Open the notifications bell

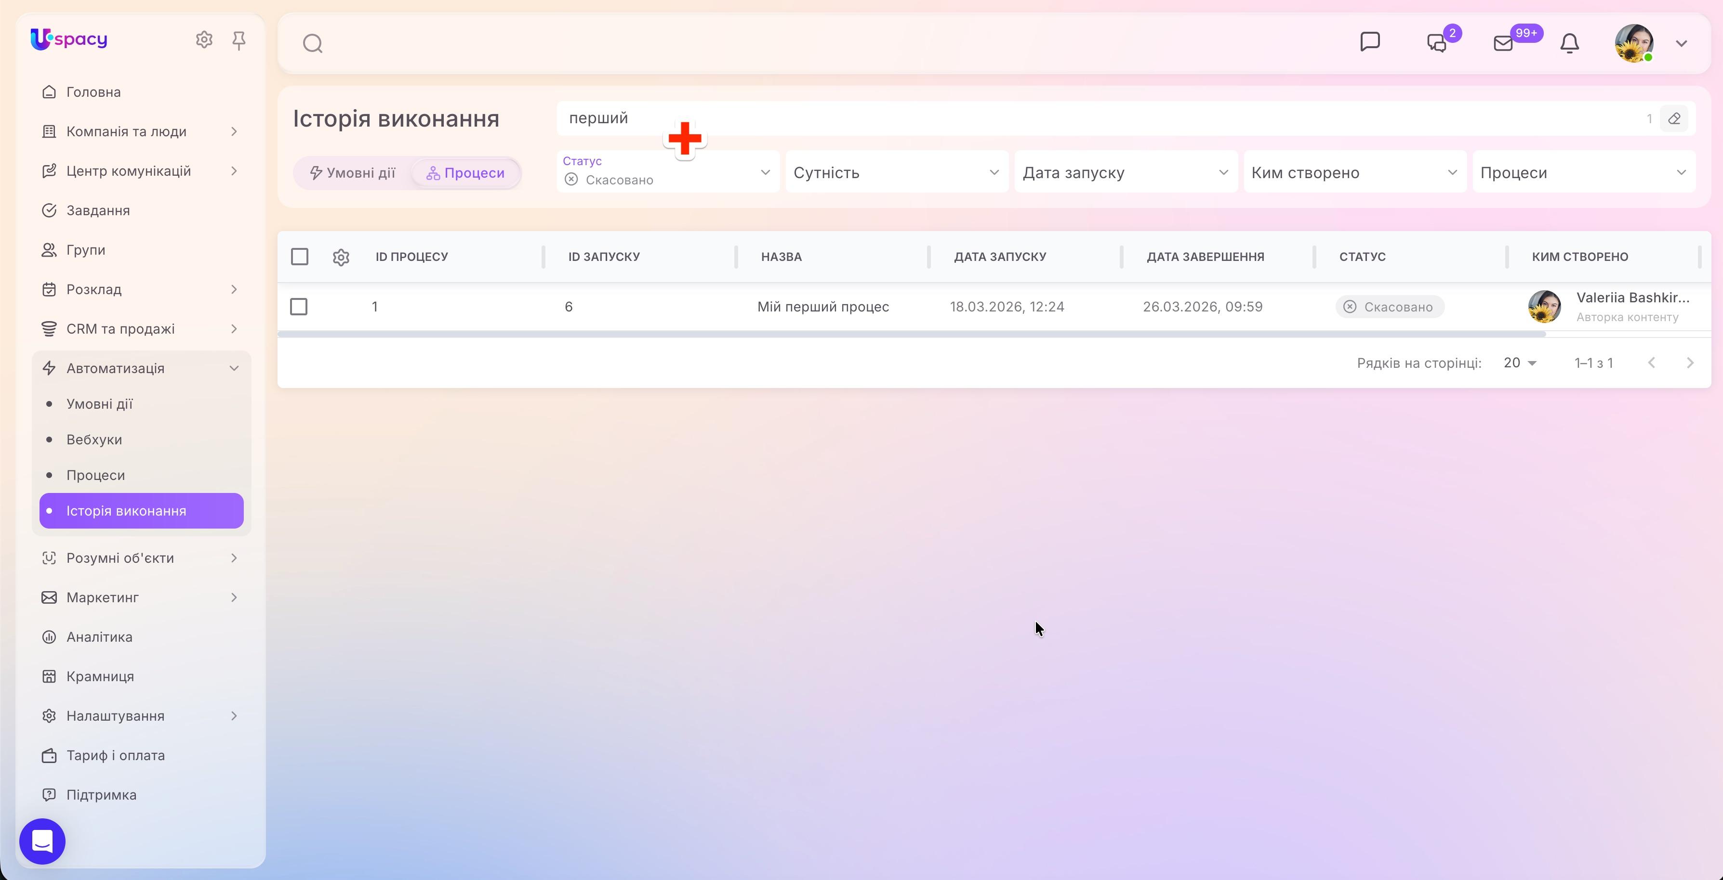click(1569, 43)
